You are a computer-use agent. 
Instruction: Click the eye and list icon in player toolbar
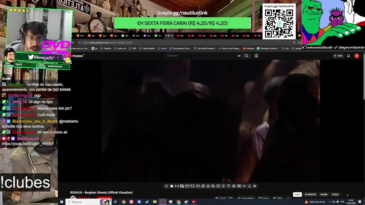(182, 186)
